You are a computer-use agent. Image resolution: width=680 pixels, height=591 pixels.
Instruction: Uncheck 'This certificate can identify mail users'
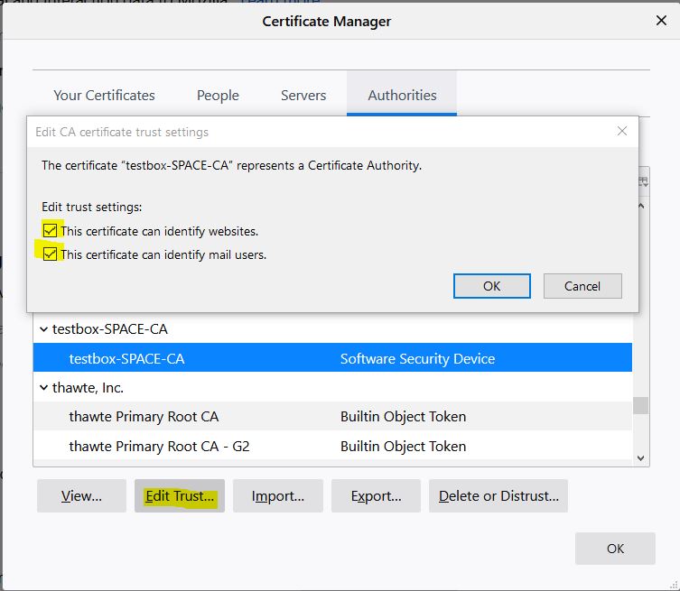tap(51, 254)
